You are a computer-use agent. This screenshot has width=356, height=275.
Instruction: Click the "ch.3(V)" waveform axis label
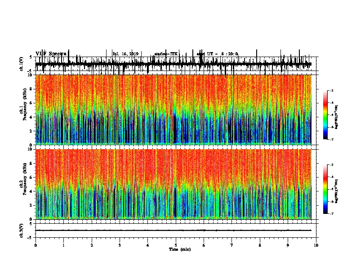(x=22, y=231)
